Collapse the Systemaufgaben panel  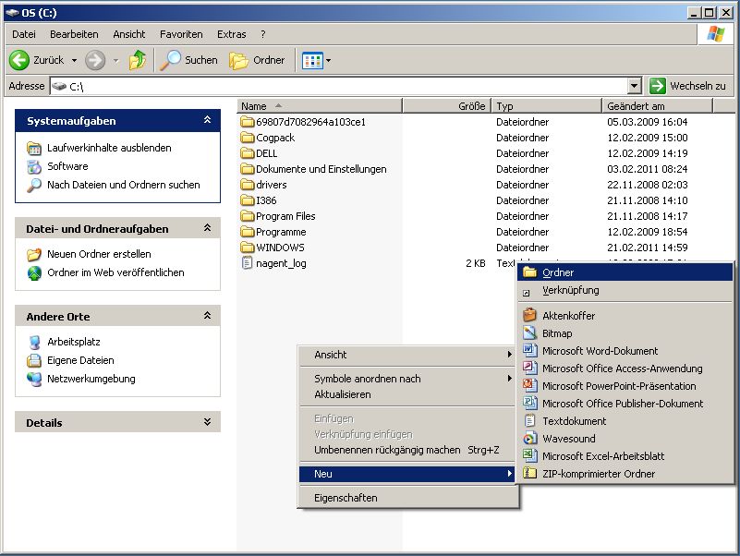pos(207,120)
